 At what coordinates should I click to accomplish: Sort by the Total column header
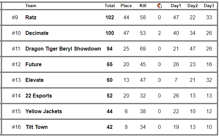[110, 6]
